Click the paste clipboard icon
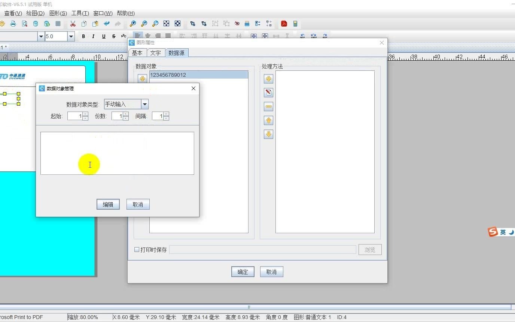This screenshot has width=515, height=322. [x=95, y=24]
